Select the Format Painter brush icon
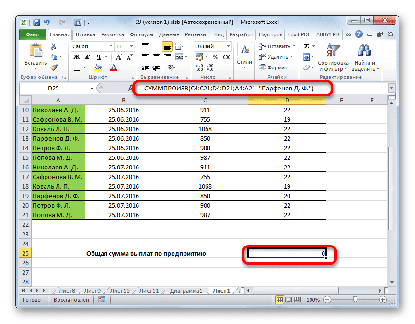Screen dimensions: 415x324 [x=54, y=67]
